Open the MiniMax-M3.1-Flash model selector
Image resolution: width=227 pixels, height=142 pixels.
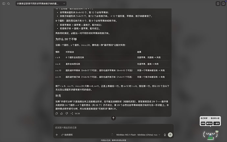[x=138, y=135]
